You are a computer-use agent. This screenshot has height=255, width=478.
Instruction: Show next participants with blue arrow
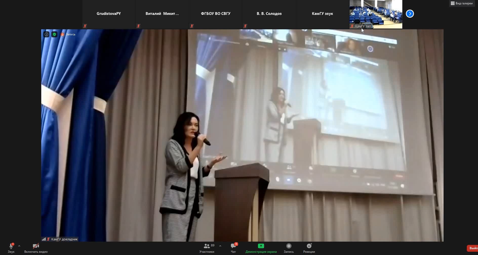click(x=410, y=14)
